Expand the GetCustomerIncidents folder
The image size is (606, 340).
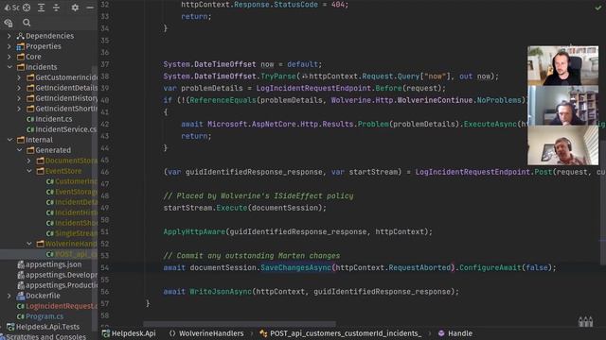19,77
